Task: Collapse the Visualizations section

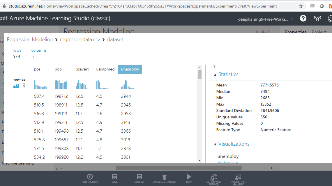Action: click(x=215, y=144)
